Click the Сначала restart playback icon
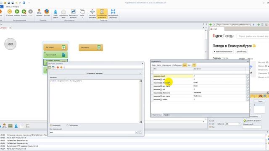The height and width of the screenshot is (151, 269). click(x=10, y=12)
